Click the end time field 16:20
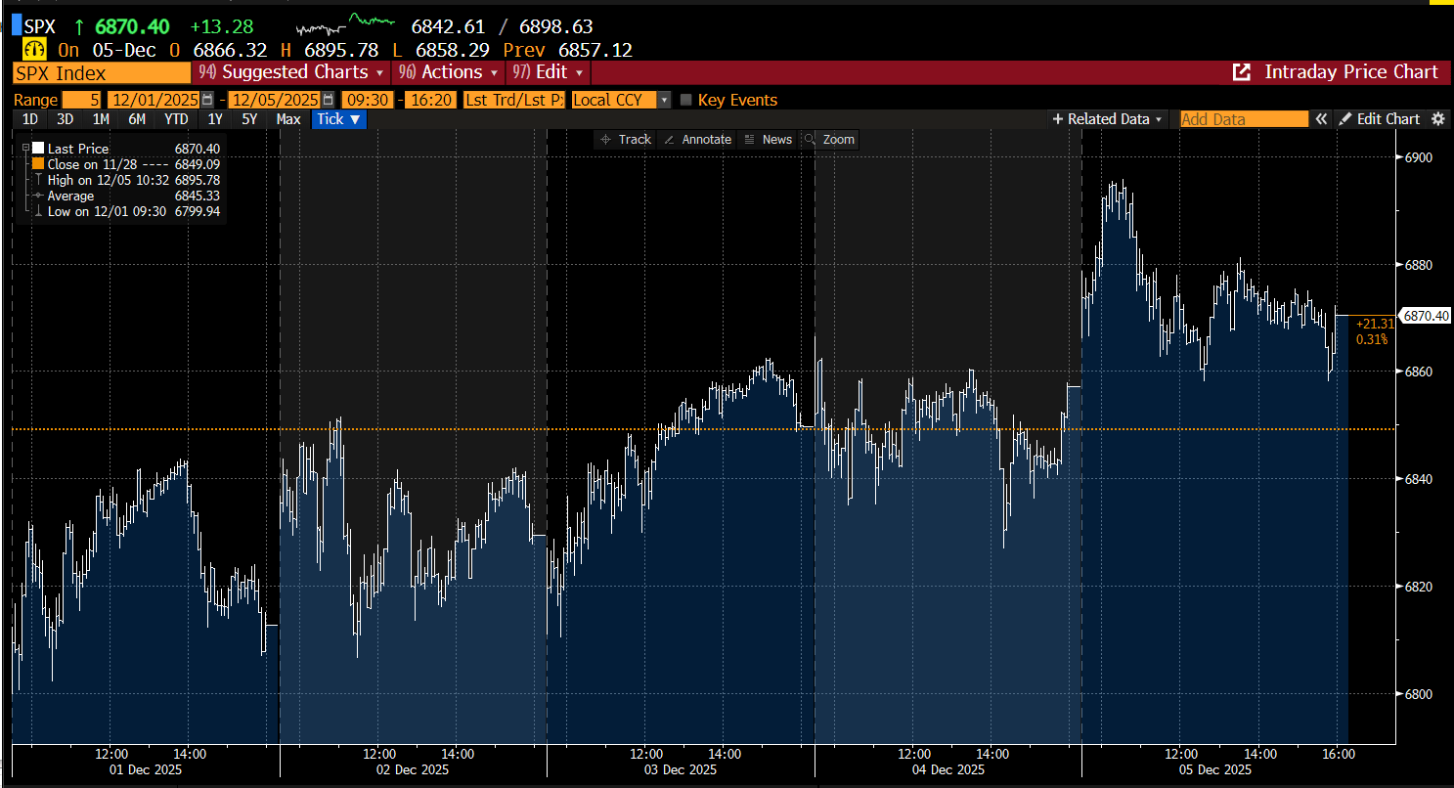 [x=431, y=100]
